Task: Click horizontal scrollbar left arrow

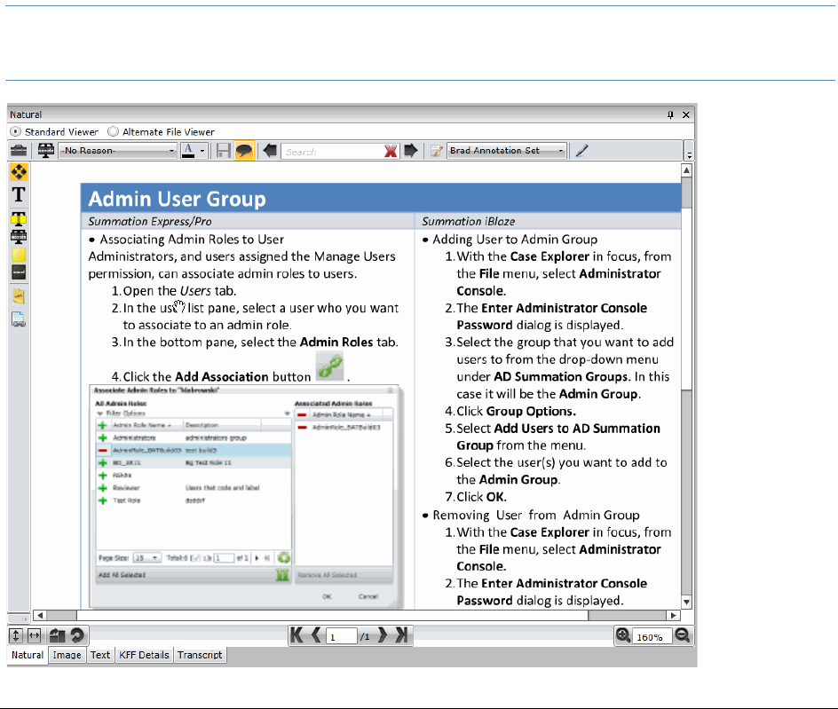Action: point(40,616)
